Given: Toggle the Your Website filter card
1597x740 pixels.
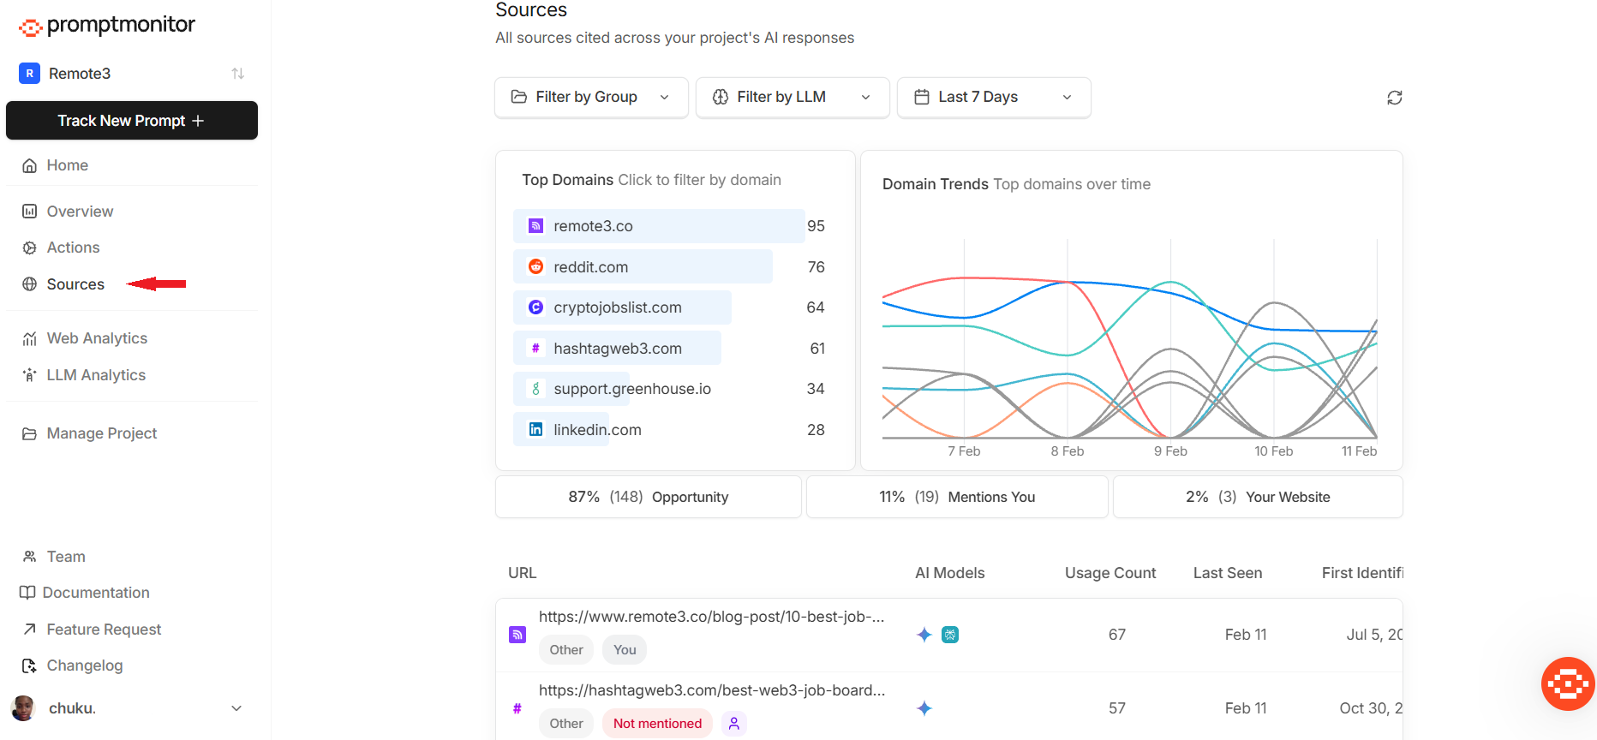Looking at the screenshot, I should pyautogui.click(x=1258, y=497).
